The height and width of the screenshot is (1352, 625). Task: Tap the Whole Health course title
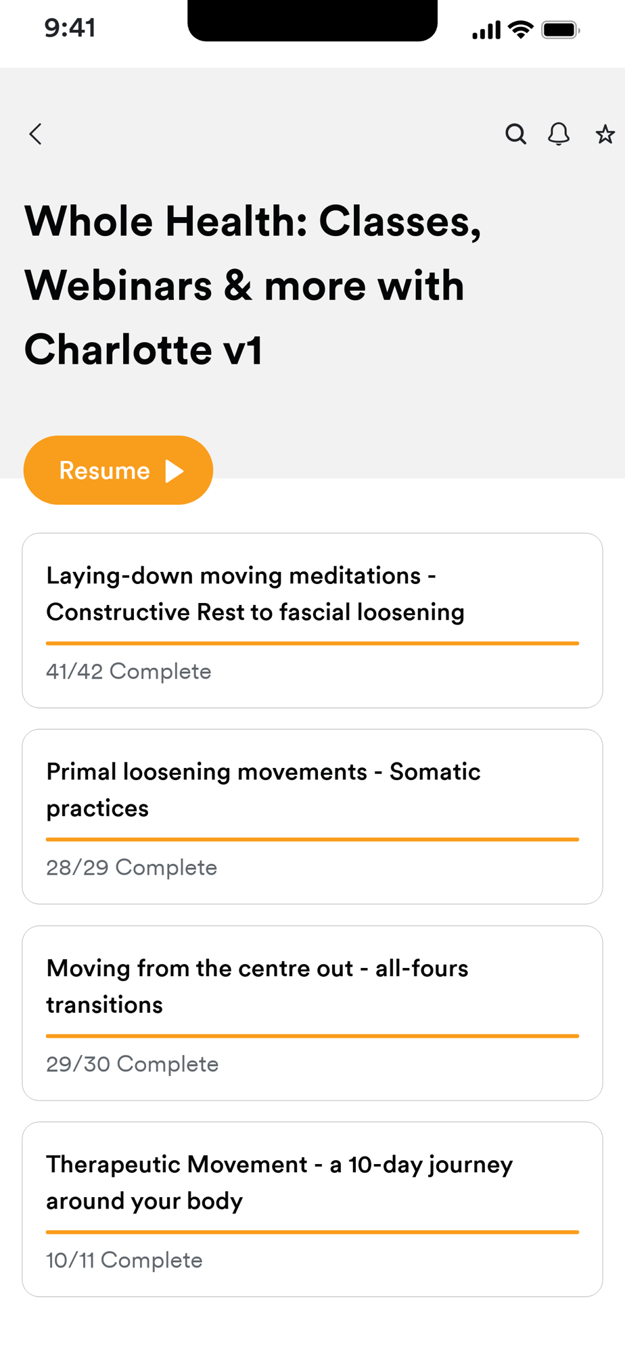[252, 285]
